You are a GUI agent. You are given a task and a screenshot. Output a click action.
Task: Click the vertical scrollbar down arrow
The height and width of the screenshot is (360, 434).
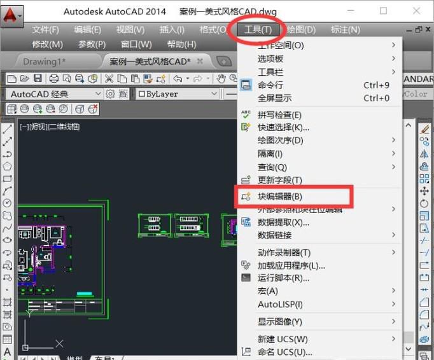coord(409,349)
